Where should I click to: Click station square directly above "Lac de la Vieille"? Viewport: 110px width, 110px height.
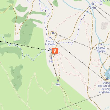[50, 37]
